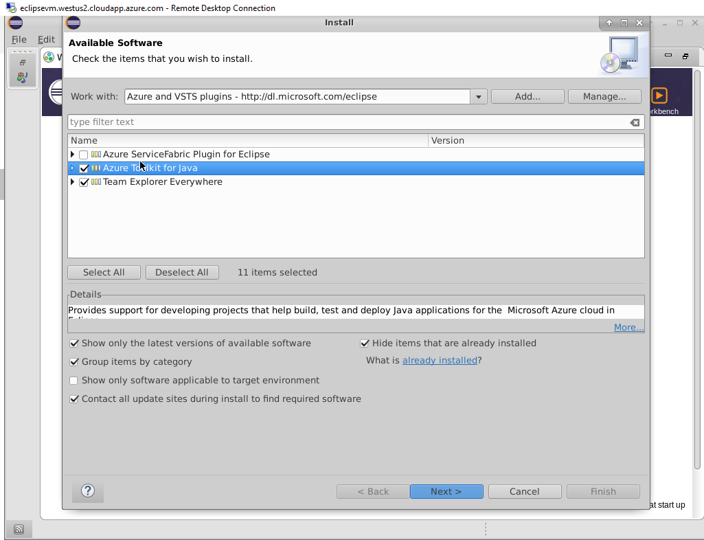This screenshot has width=704, height=540.
Task: Expand the Azure ServiceFabric Plugin tree node
Action: [72, 154]
